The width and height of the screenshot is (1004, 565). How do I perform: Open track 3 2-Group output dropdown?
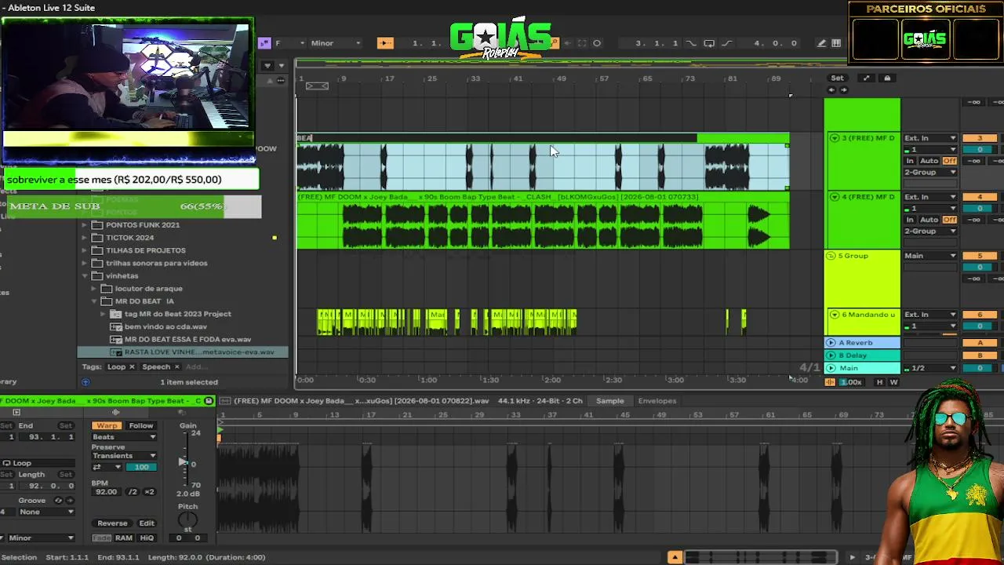coord(930,172)
